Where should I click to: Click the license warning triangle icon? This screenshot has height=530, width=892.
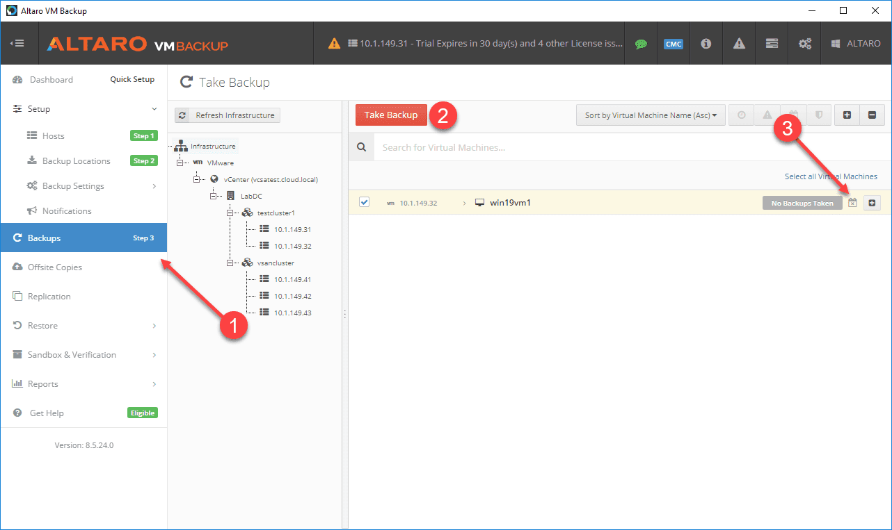334,43
